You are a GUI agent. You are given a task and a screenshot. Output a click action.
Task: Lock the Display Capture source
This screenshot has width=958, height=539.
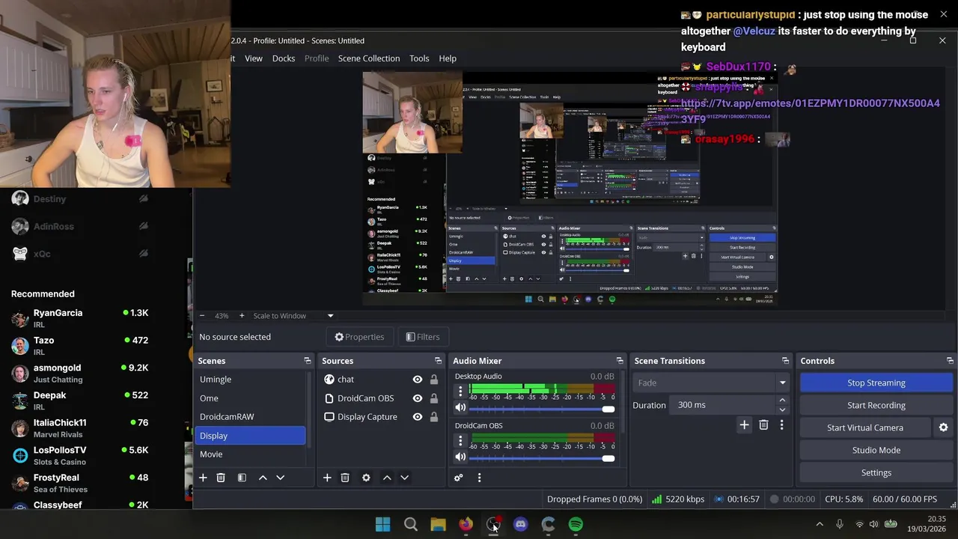click(x=434, y=417)
